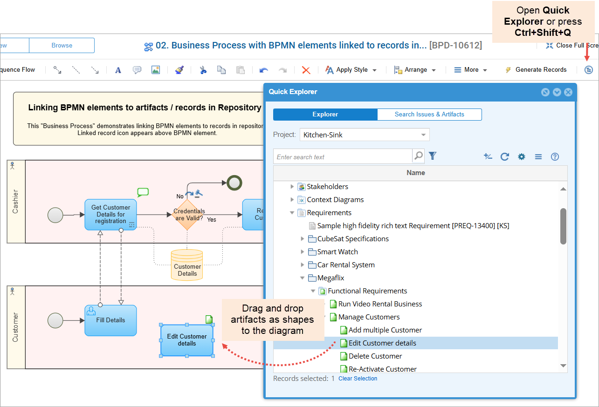Open the Apply Style dropdown
This screenshot has height=407, width=599.
point(351,70)
